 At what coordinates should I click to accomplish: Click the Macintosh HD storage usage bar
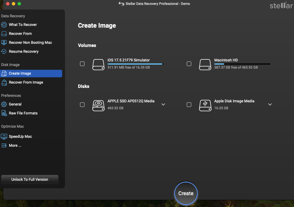click(242, 64)
